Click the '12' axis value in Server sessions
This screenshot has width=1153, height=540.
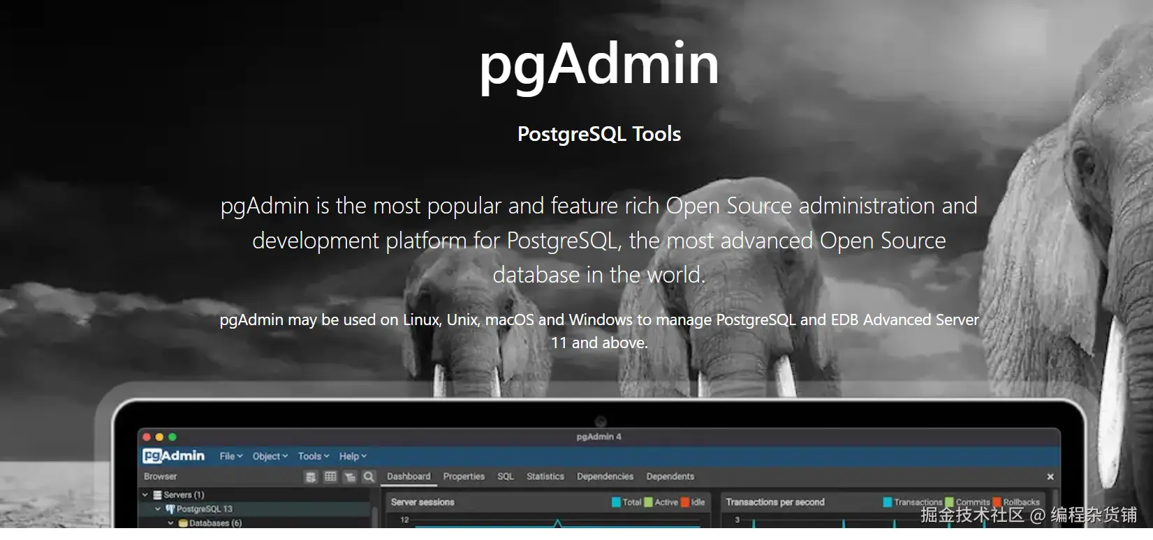[x=404, y=520]
